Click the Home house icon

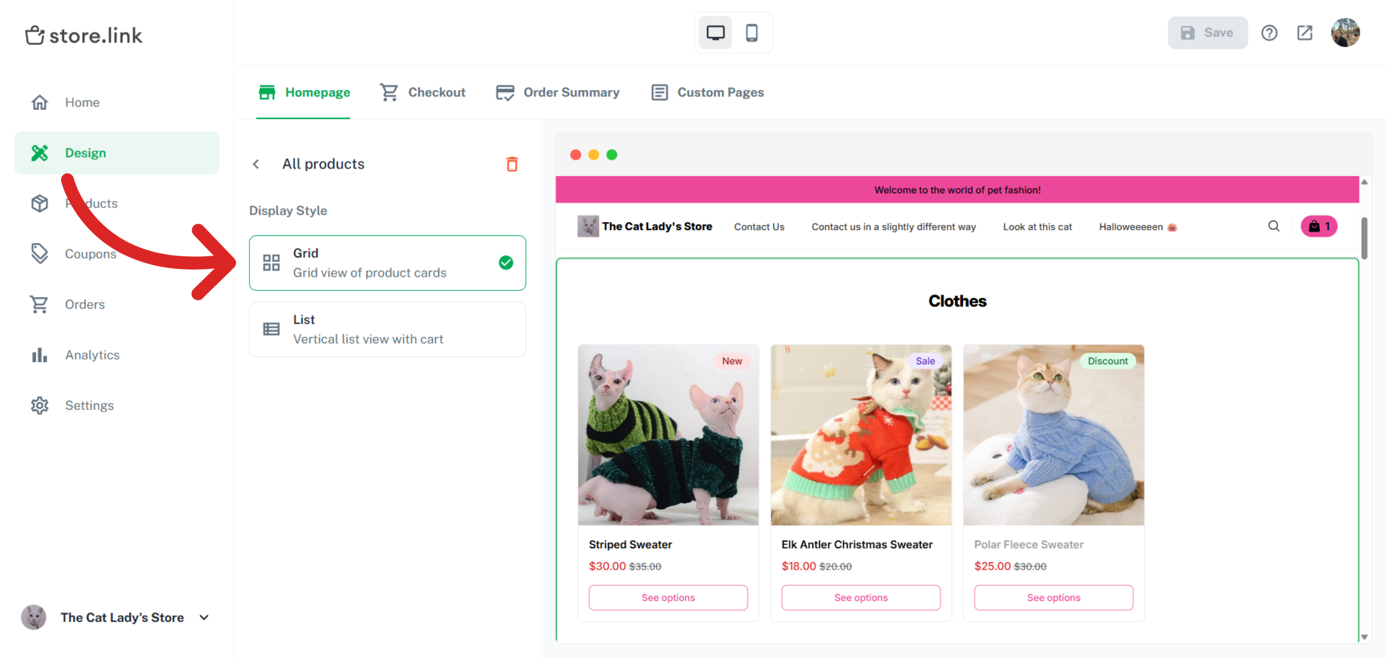[x=39, y=102]
